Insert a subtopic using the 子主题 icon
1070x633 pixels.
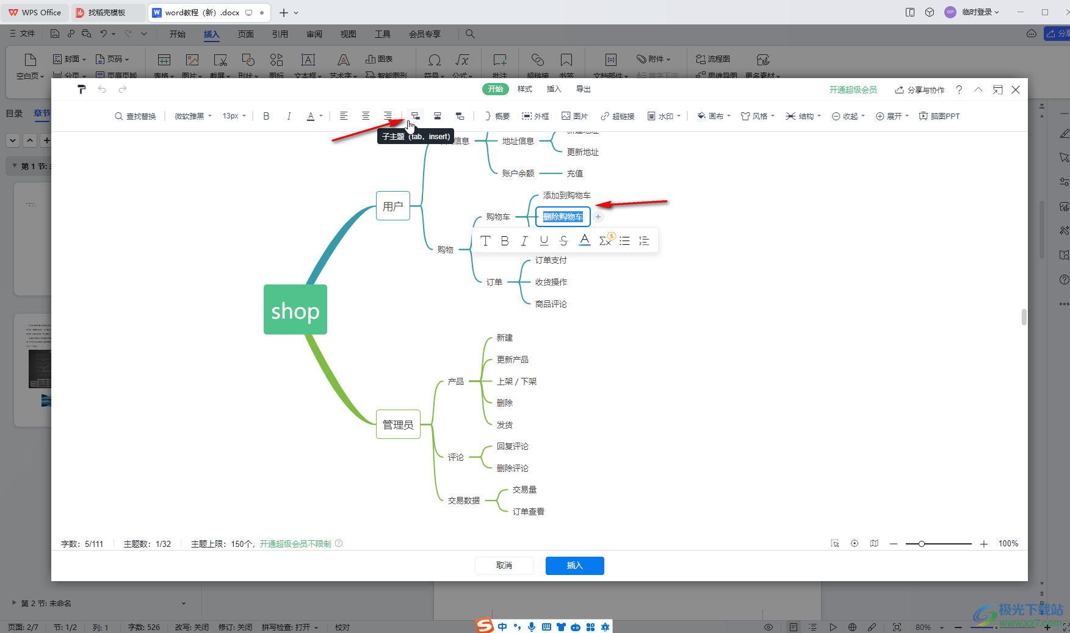(415, 116)
